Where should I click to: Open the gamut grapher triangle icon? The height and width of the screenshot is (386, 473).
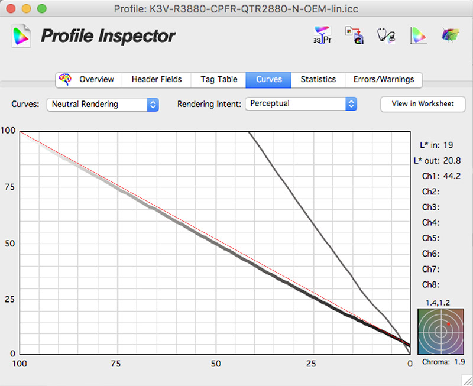[418, 35]
